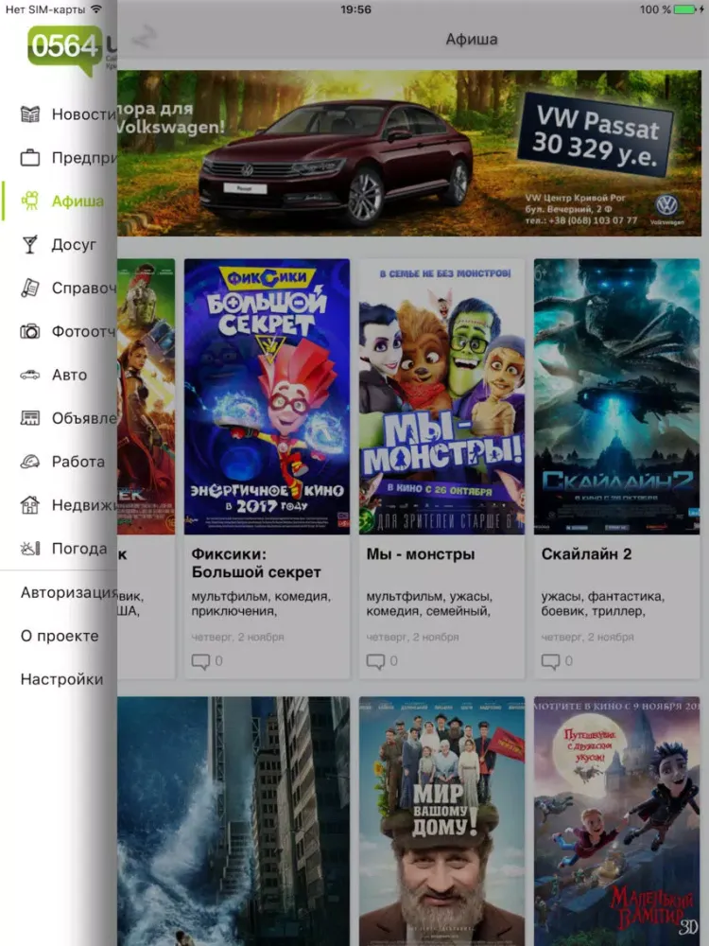Viewport: 709px width, 946px height.
Task: Tap the 0564 green logo
Action: pyautogui.click(x=65, y=49)
